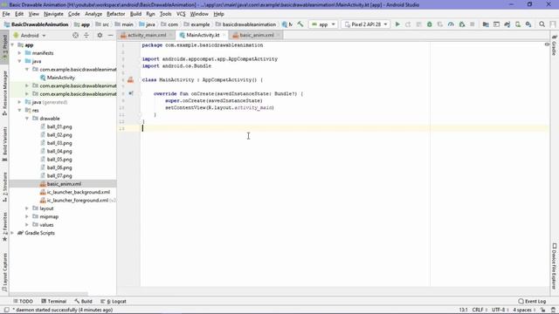
Task: Click locate-target icon in Project panel header
Action: pos(75,35)
